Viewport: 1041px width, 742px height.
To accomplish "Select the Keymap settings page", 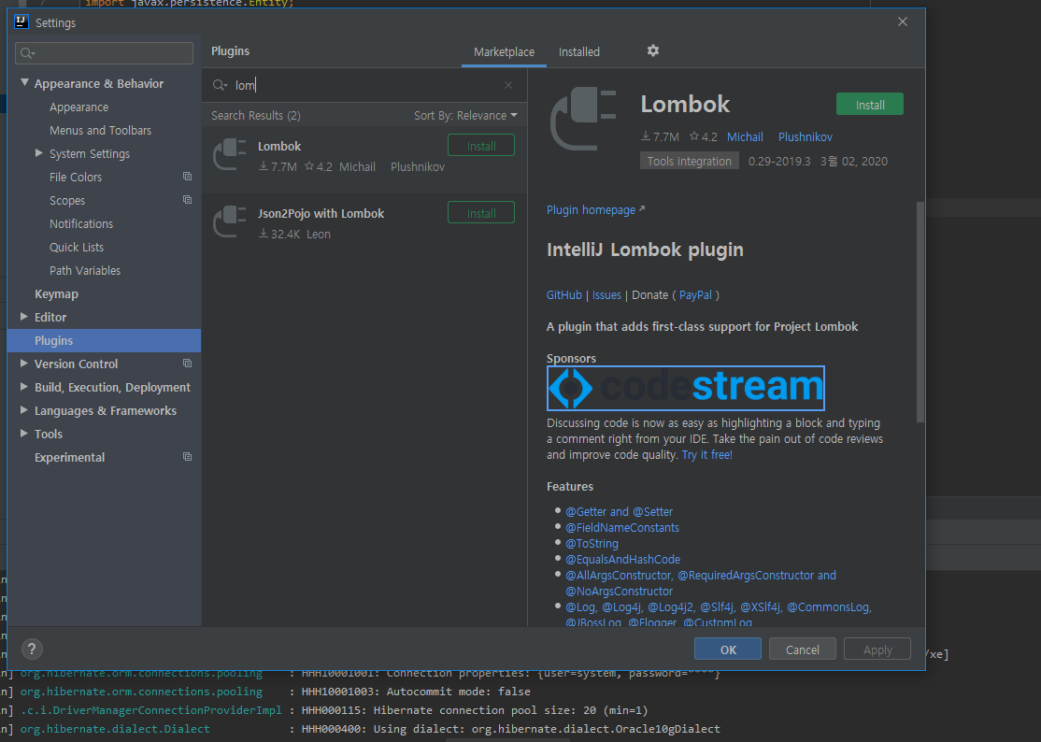I will (56, 293).
